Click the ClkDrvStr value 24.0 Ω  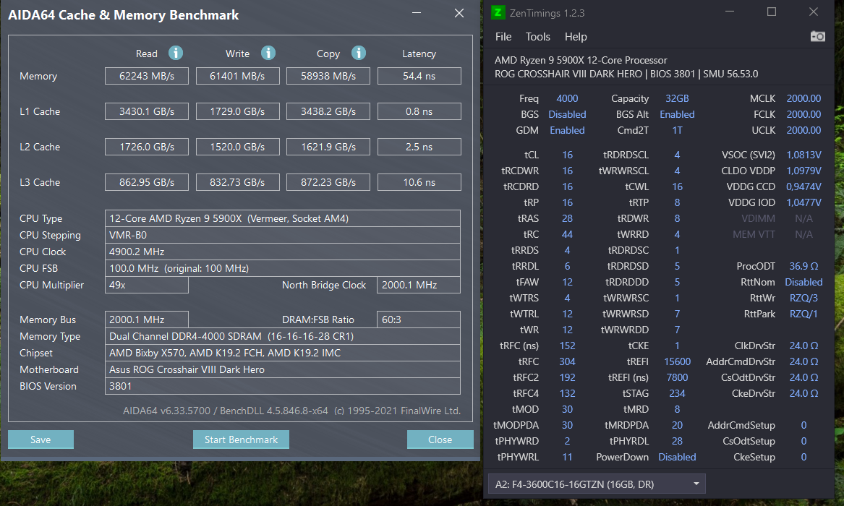pos(803,346)
